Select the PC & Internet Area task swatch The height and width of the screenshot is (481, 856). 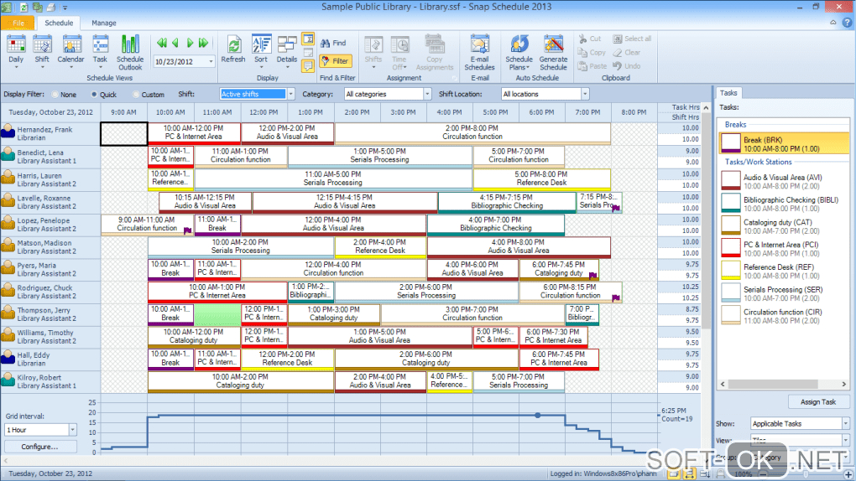(x=730, y=248)
